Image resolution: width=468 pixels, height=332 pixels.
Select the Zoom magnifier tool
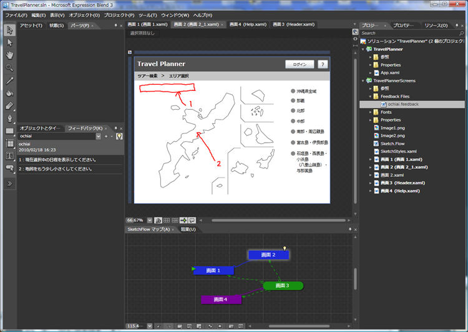(9, 68)
